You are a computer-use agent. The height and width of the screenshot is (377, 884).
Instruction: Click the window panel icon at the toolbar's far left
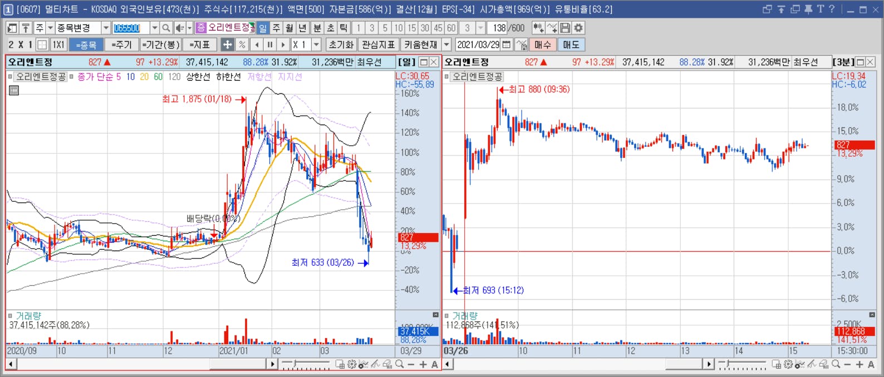coord(12,28)
